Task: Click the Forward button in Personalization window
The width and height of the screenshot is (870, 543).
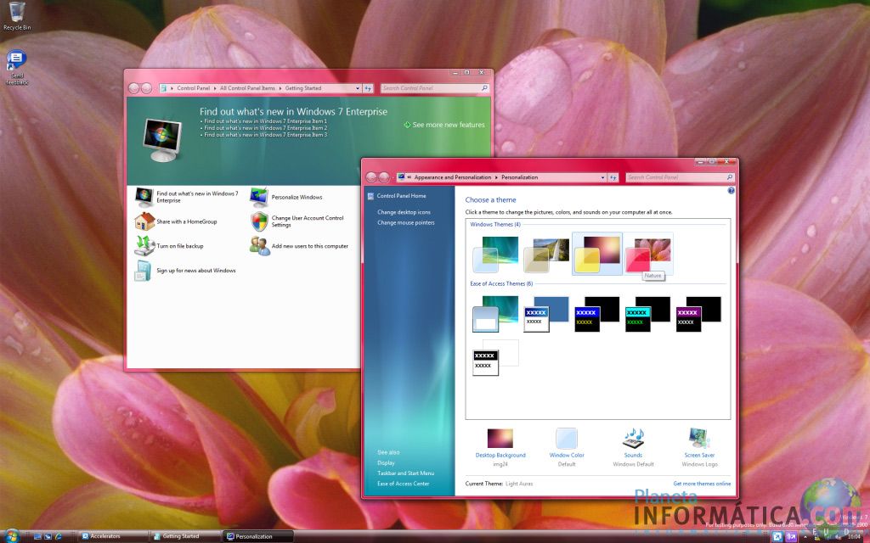Action: 384,177
